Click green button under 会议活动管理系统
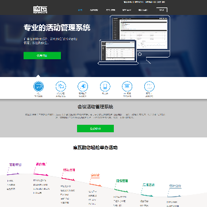Image resolution: width=207 pixels, height=207 pixels. click(x=95, y=129)
